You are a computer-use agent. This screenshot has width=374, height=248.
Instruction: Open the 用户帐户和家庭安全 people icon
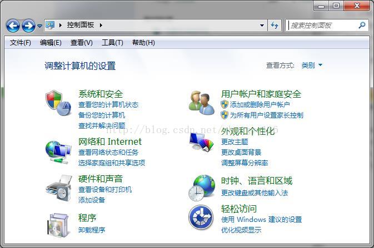click(x=202, y=103)
